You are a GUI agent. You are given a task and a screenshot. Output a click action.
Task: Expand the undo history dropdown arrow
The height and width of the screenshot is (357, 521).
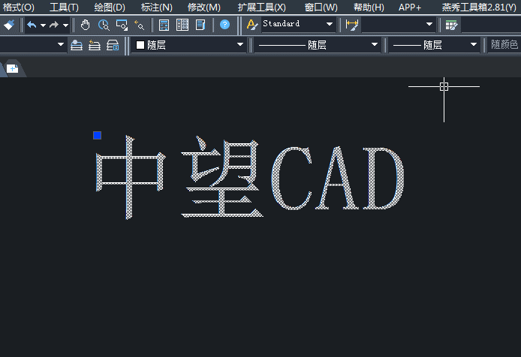click(x=43, y=25)
